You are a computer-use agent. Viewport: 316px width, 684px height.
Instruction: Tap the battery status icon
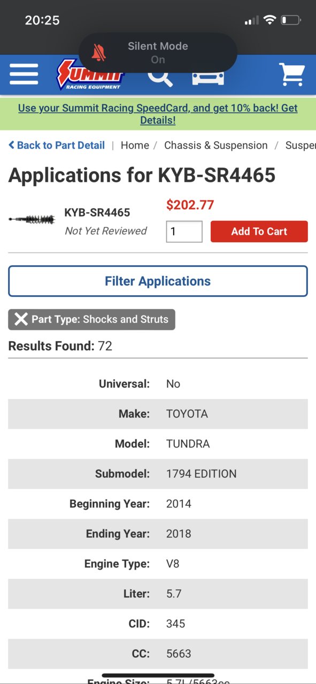click(291, 20)
